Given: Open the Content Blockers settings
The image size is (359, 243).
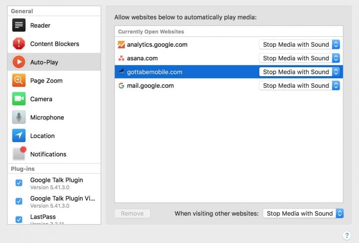Looking at the screenshot, I should click(54, 44).
